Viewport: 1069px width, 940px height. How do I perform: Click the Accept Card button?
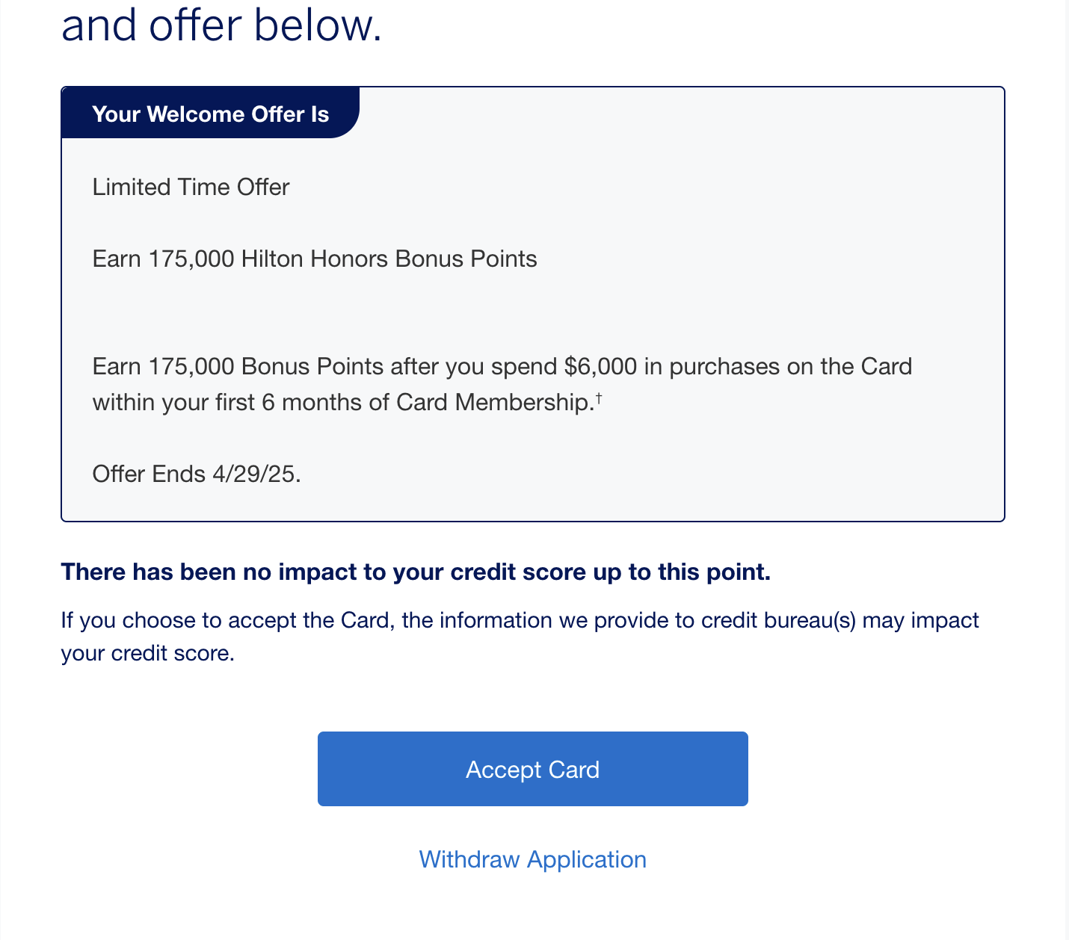(x=532, y=769)
